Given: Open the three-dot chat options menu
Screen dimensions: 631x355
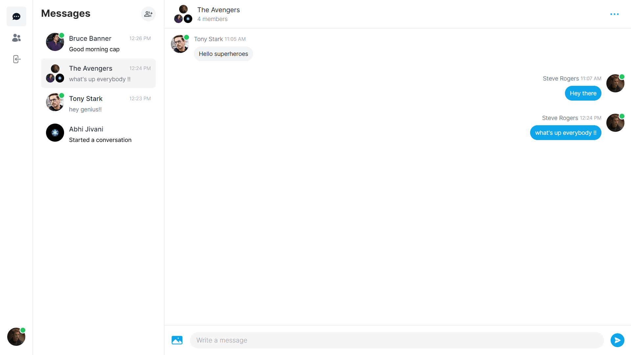Looking at the screenshot, I should click(614, 14).
